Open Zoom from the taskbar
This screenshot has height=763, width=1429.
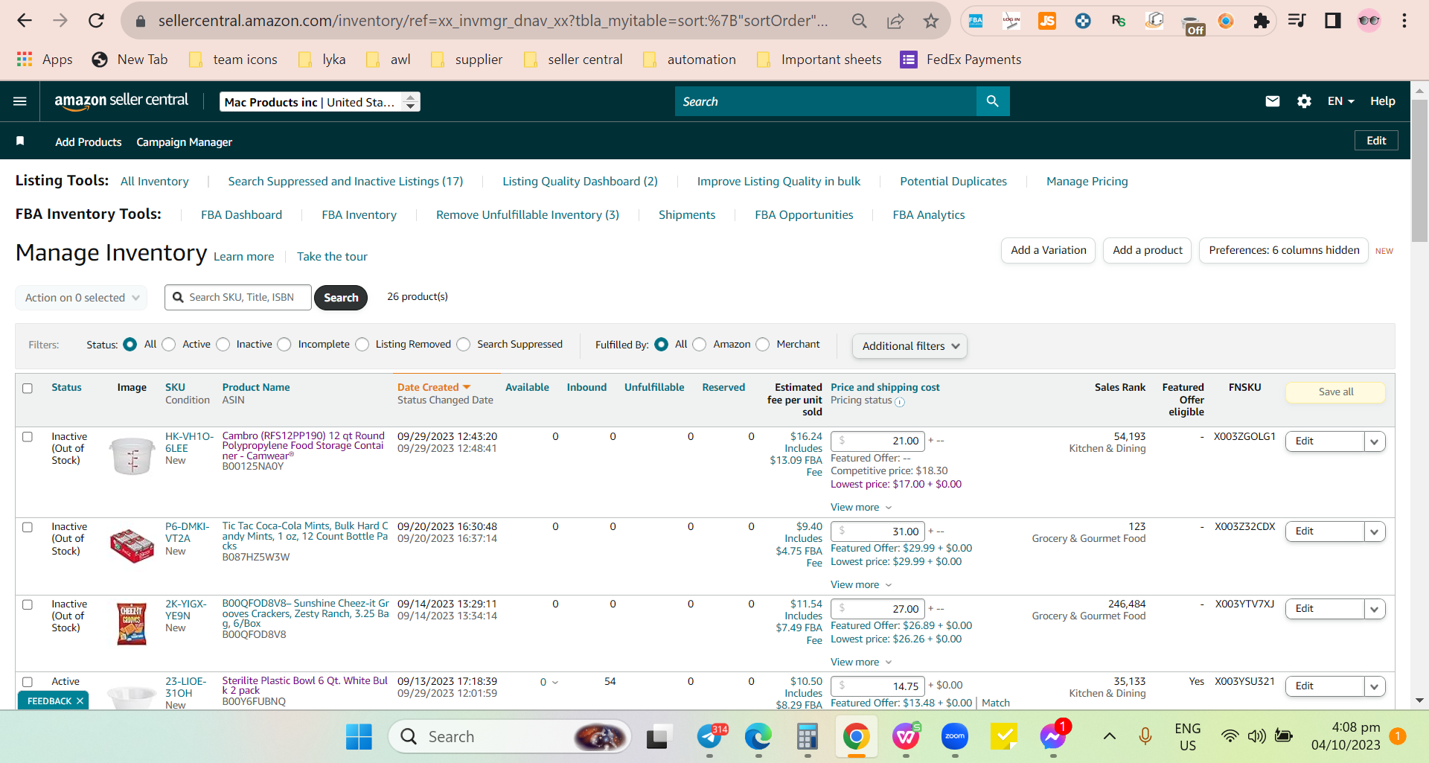coord(955,737)
